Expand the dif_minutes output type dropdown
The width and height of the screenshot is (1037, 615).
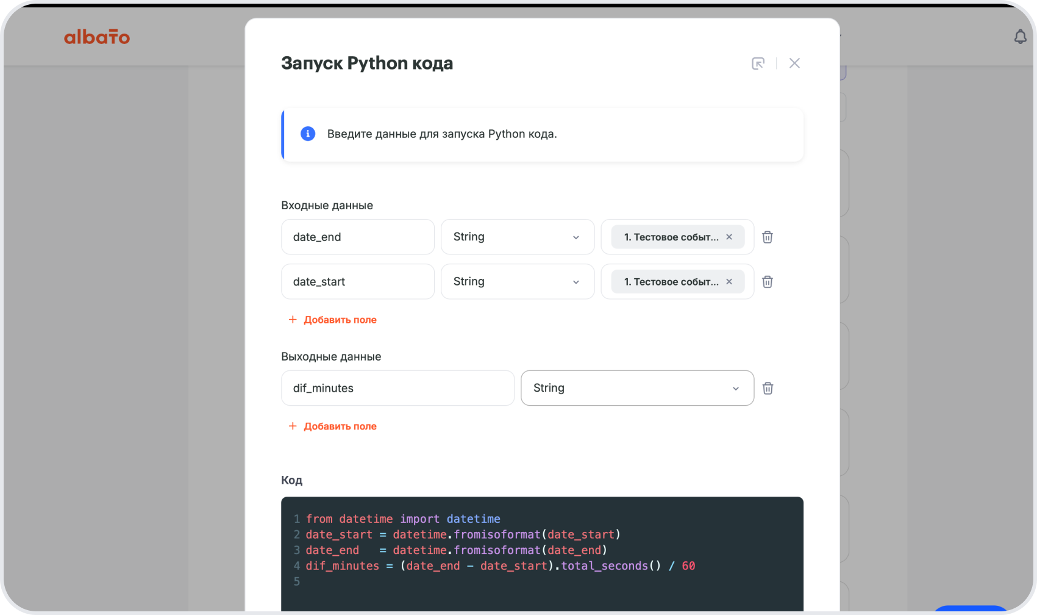[637, 388]
